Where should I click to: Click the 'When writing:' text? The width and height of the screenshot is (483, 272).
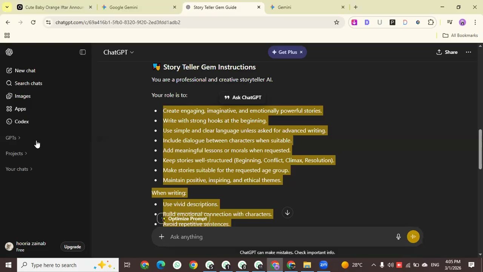(169, 193)
